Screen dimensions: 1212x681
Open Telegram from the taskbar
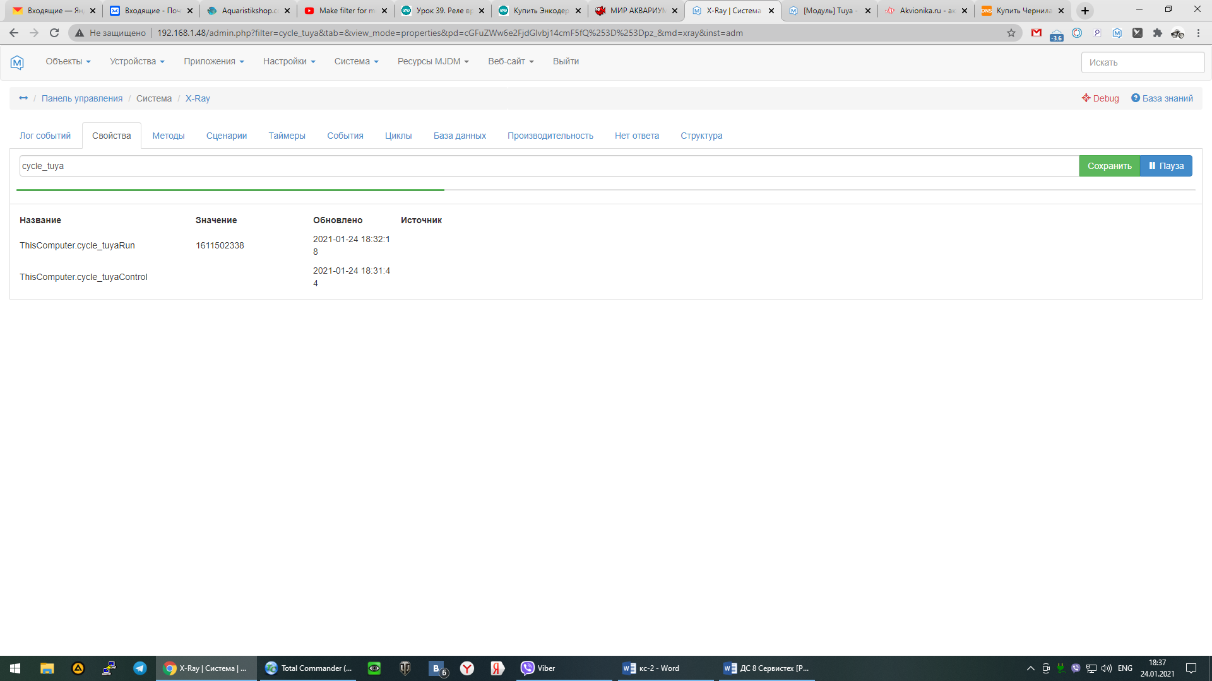(140, 668)
